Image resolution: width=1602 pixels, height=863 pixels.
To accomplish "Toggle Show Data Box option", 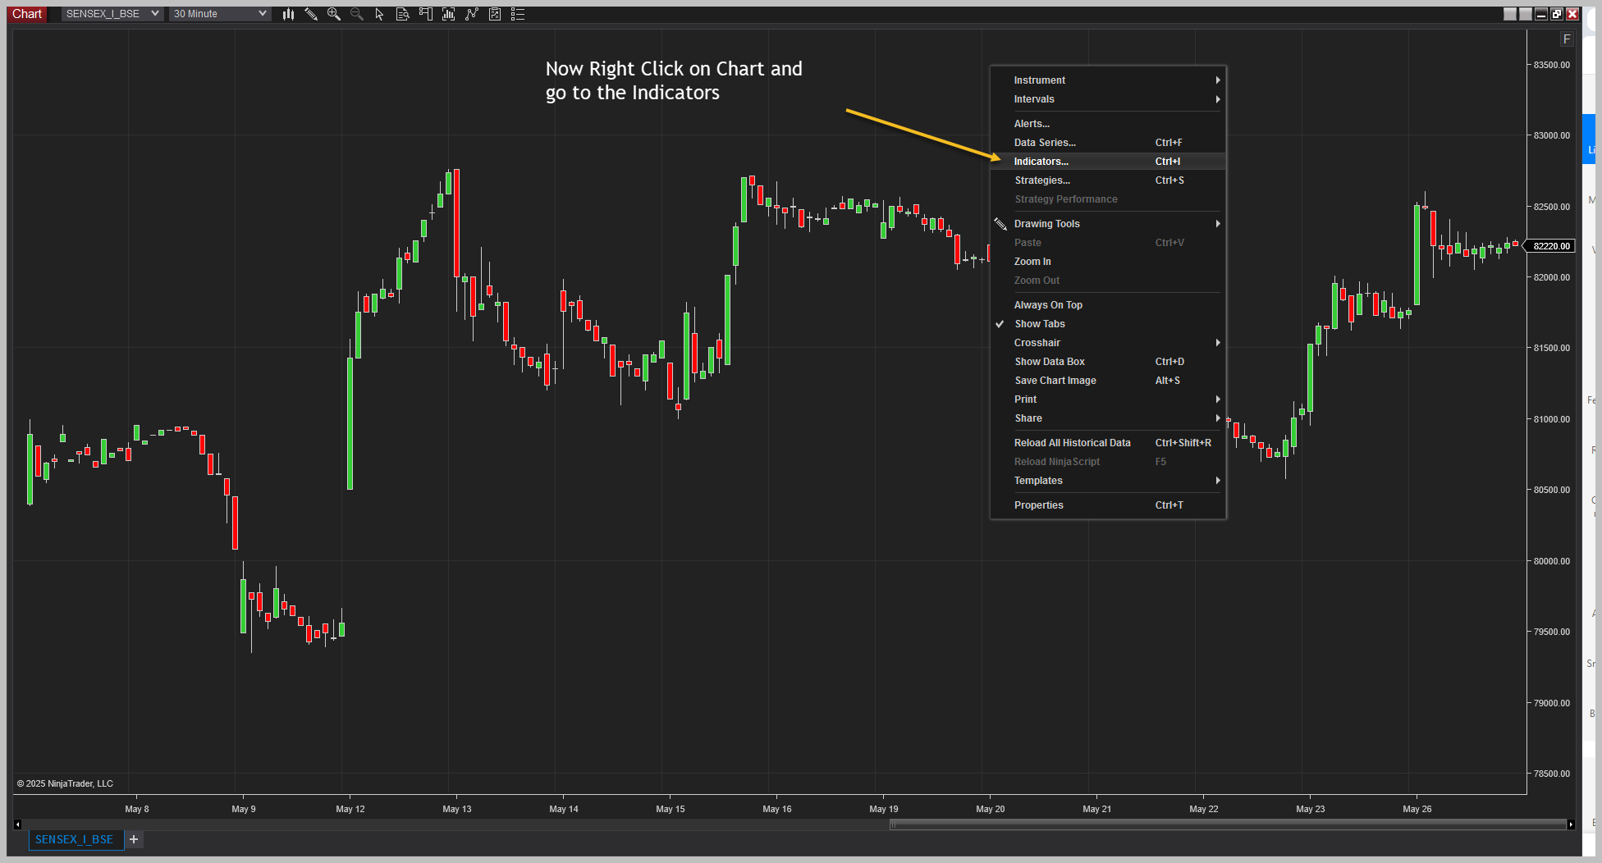I will pos(1049,362).
